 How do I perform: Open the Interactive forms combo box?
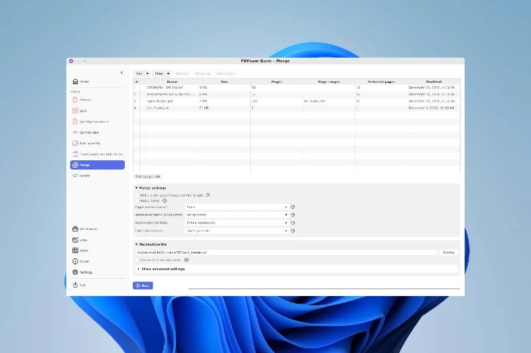click(x=237, y=215)
